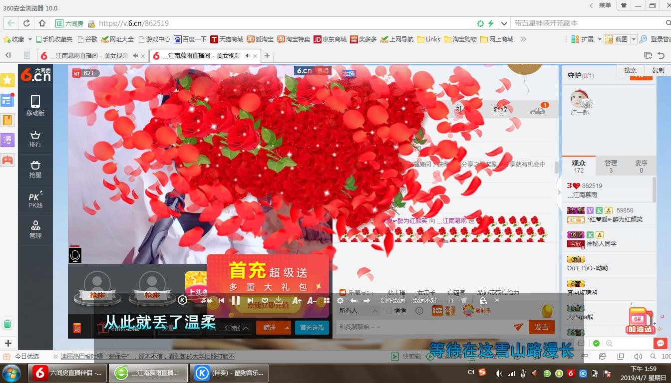671x383 pixels.
Task: Switch to the 观众 audience tab
Action: (x=579, y=166)
